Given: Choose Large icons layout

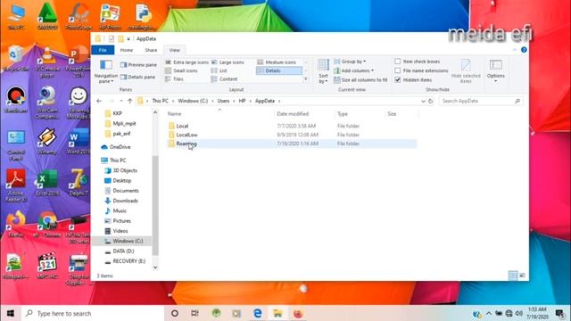Looking at the screenshot, I should click(228, 62).
